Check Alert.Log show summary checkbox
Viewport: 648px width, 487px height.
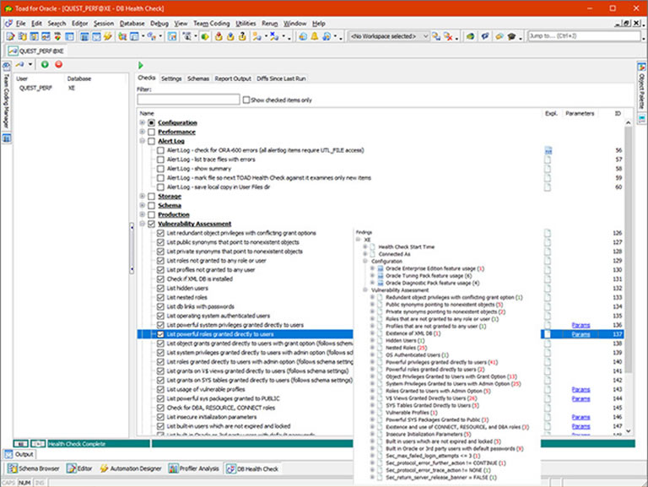[x=160, y=169]
